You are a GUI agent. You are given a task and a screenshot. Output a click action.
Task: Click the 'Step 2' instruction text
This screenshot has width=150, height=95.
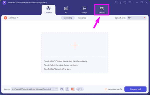61,65
